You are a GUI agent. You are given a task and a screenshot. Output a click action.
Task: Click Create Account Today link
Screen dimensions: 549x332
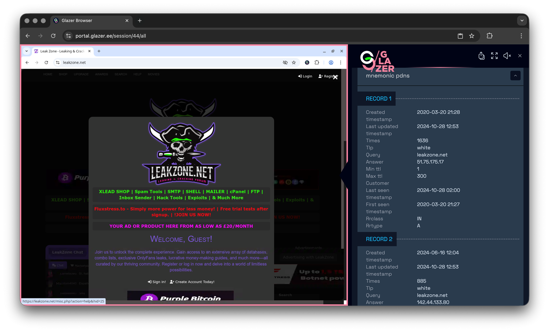pyautogui.click(x=192, y=282)
